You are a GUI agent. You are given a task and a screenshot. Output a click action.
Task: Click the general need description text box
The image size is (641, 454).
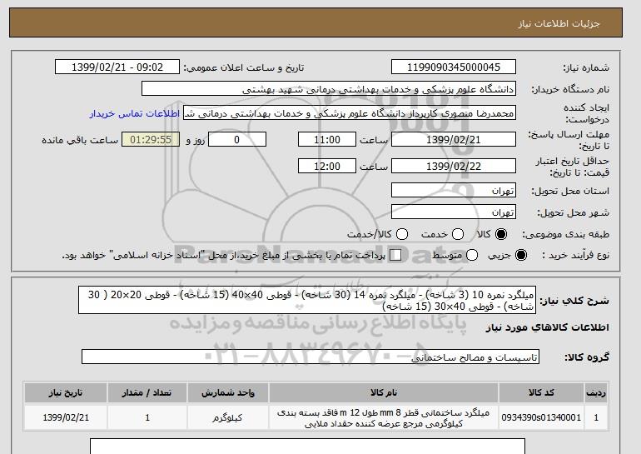307,300
